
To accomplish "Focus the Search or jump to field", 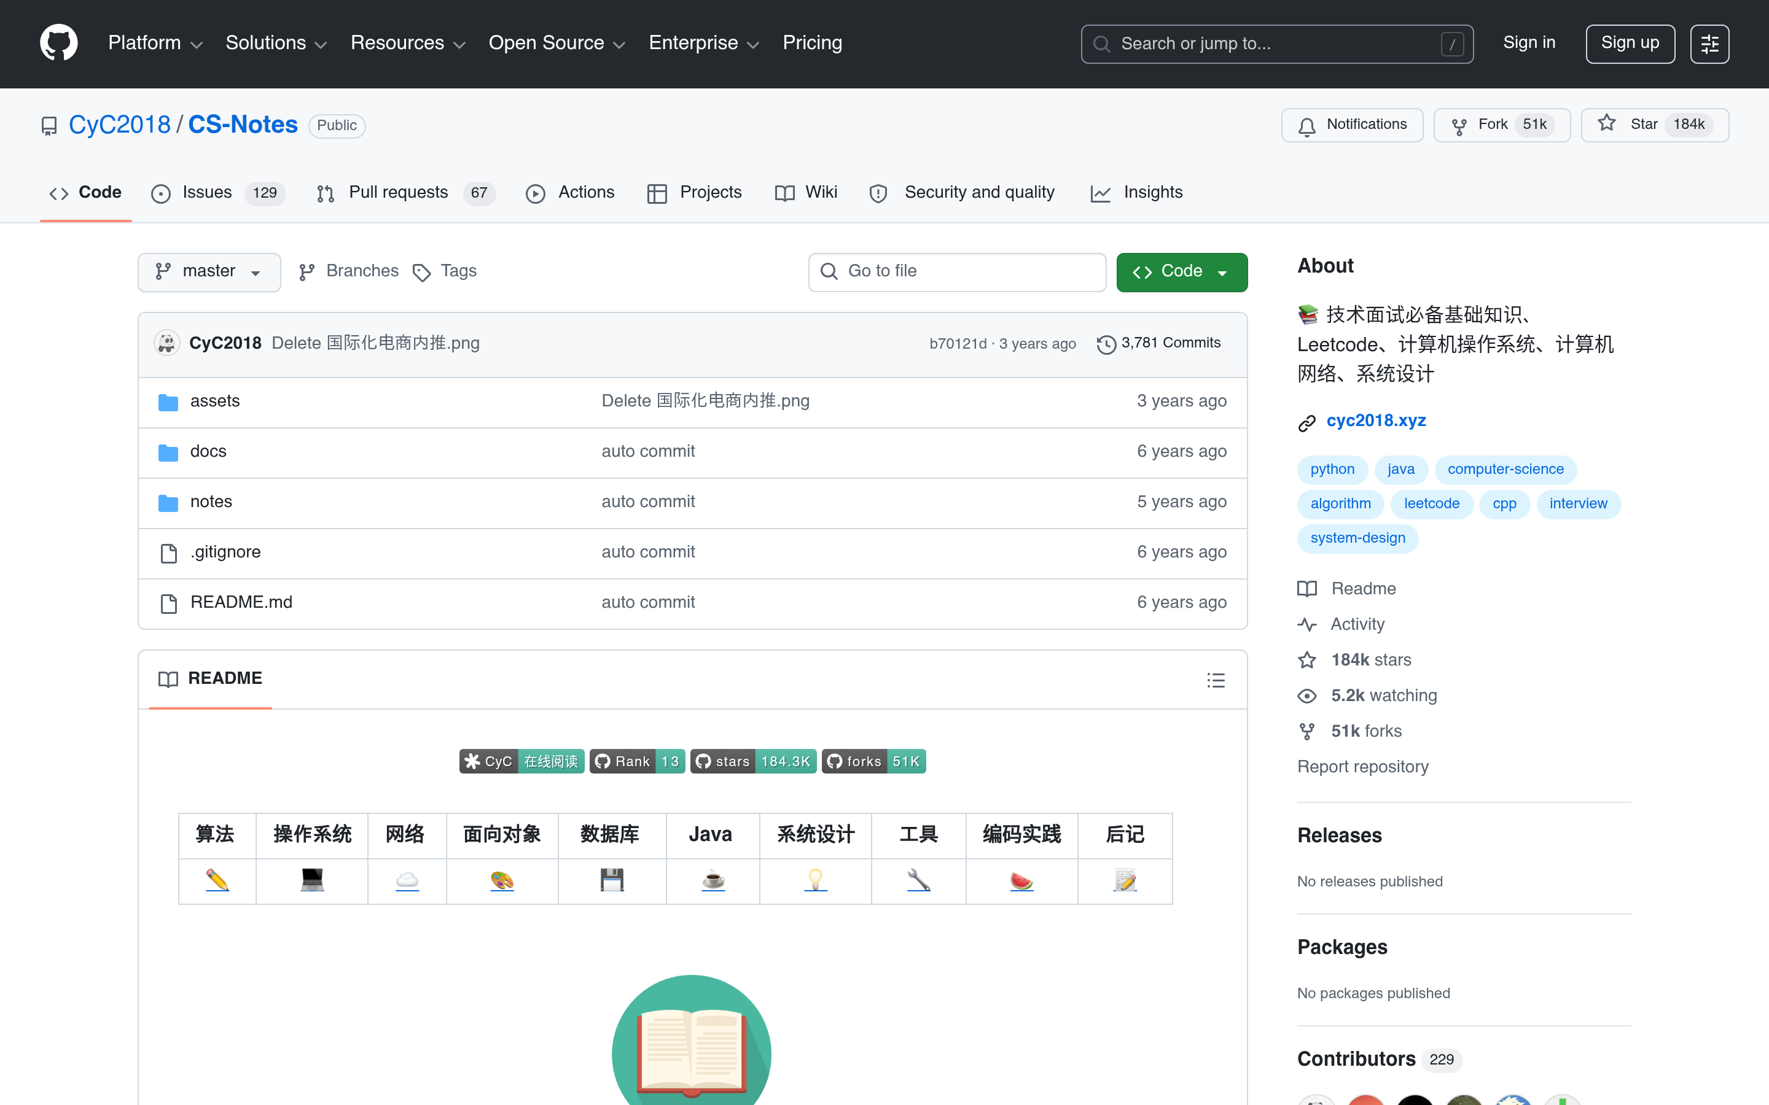I will click(x=1276, y=44).
